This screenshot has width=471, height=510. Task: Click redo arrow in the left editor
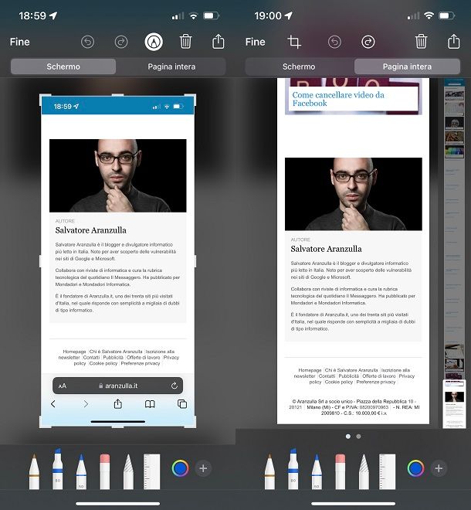(121, 42)
